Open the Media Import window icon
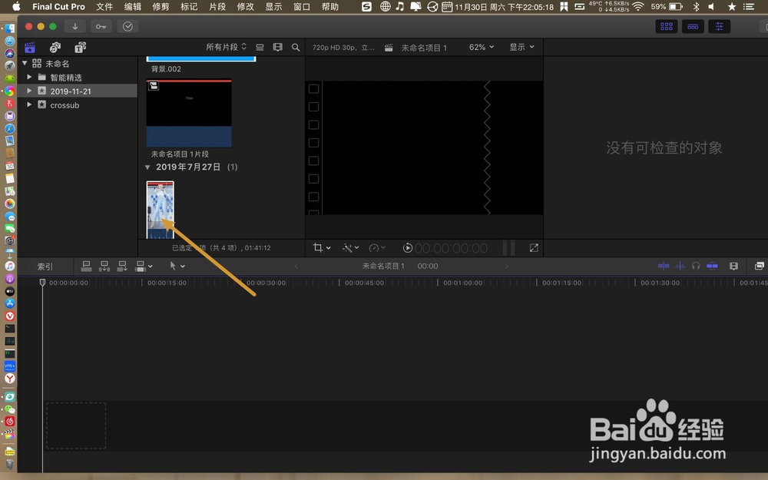768x480 pixels. [74, 25]
